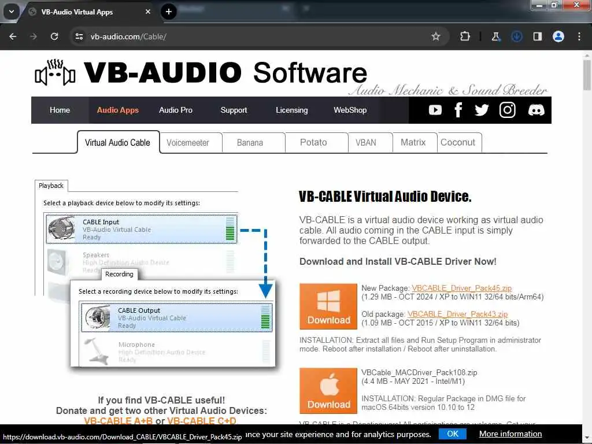Click the VB-CABLE Virtual Audio Device heading
Screen dimensions: 592x444
coord(385,197)
